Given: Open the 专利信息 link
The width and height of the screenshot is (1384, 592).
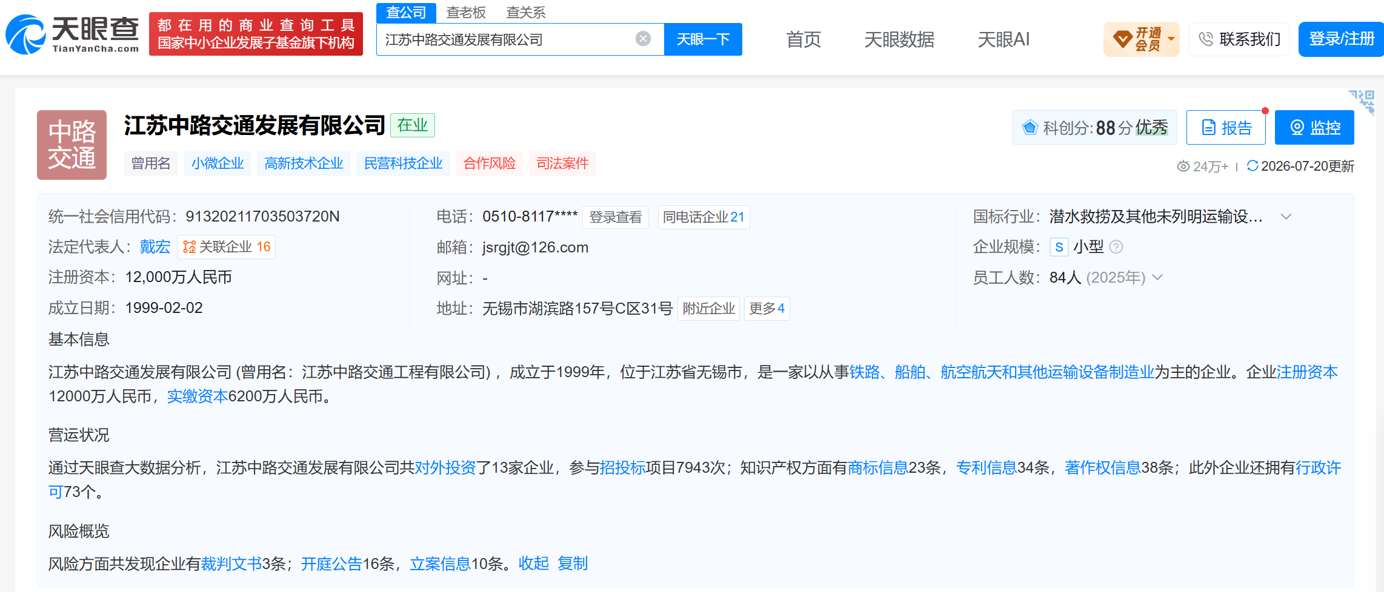Looking at the screenshot, I should pyautogui.click(x=986, y=468).
